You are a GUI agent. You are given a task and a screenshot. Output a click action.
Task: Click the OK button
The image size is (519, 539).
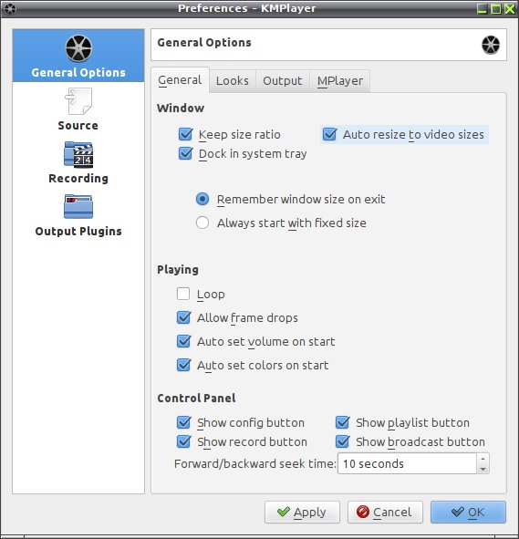(468, 513)
